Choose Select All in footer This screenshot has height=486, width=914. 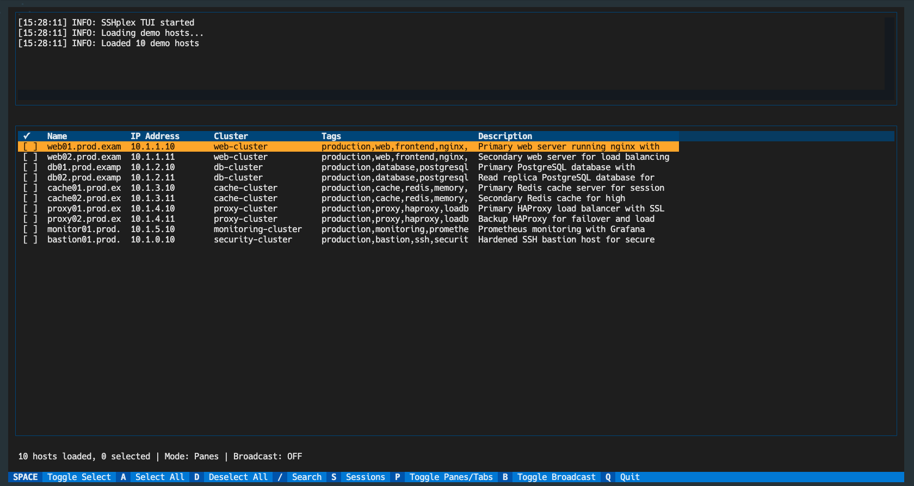[x=160, y=477]
